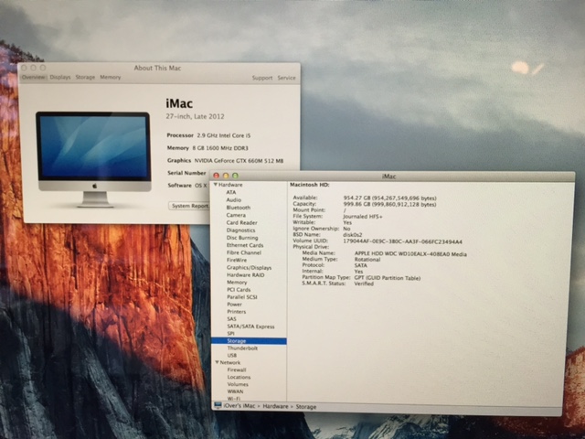Click the Volume UUID value
The width and height of the screenshot is (585, 439).
(x=402, y=241)
